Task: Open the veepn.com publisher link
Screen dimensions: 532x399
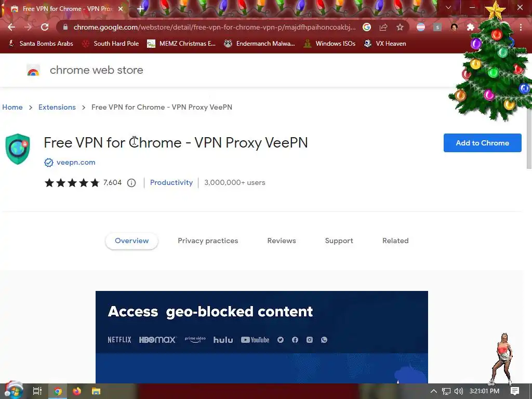Action: (x=76, y=162)
